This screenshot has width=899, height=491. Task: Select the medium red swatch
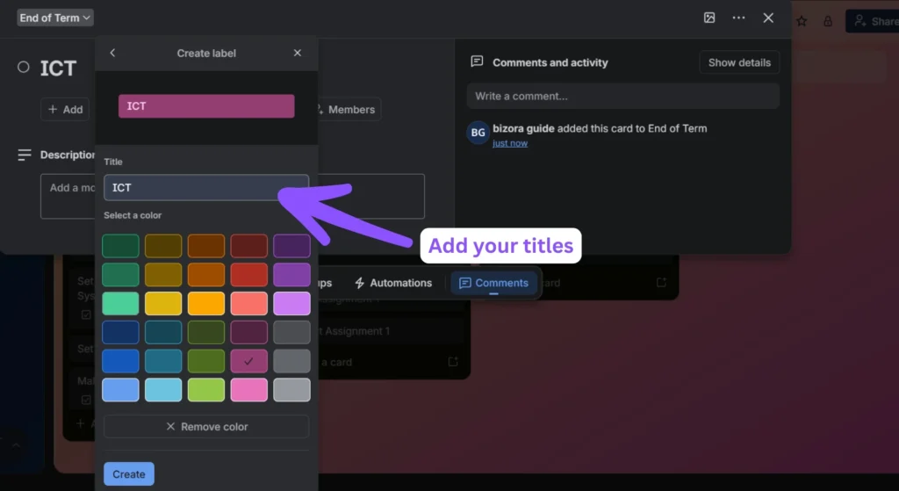click(248, 275)
